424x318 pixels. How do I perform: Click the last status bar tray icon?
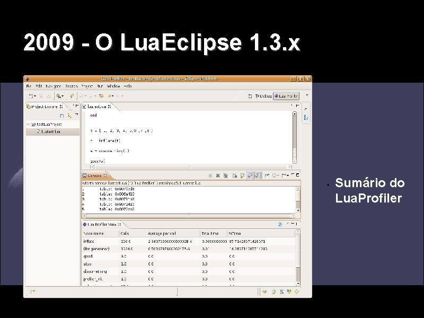pyautogui.click(x=297, y=292)
